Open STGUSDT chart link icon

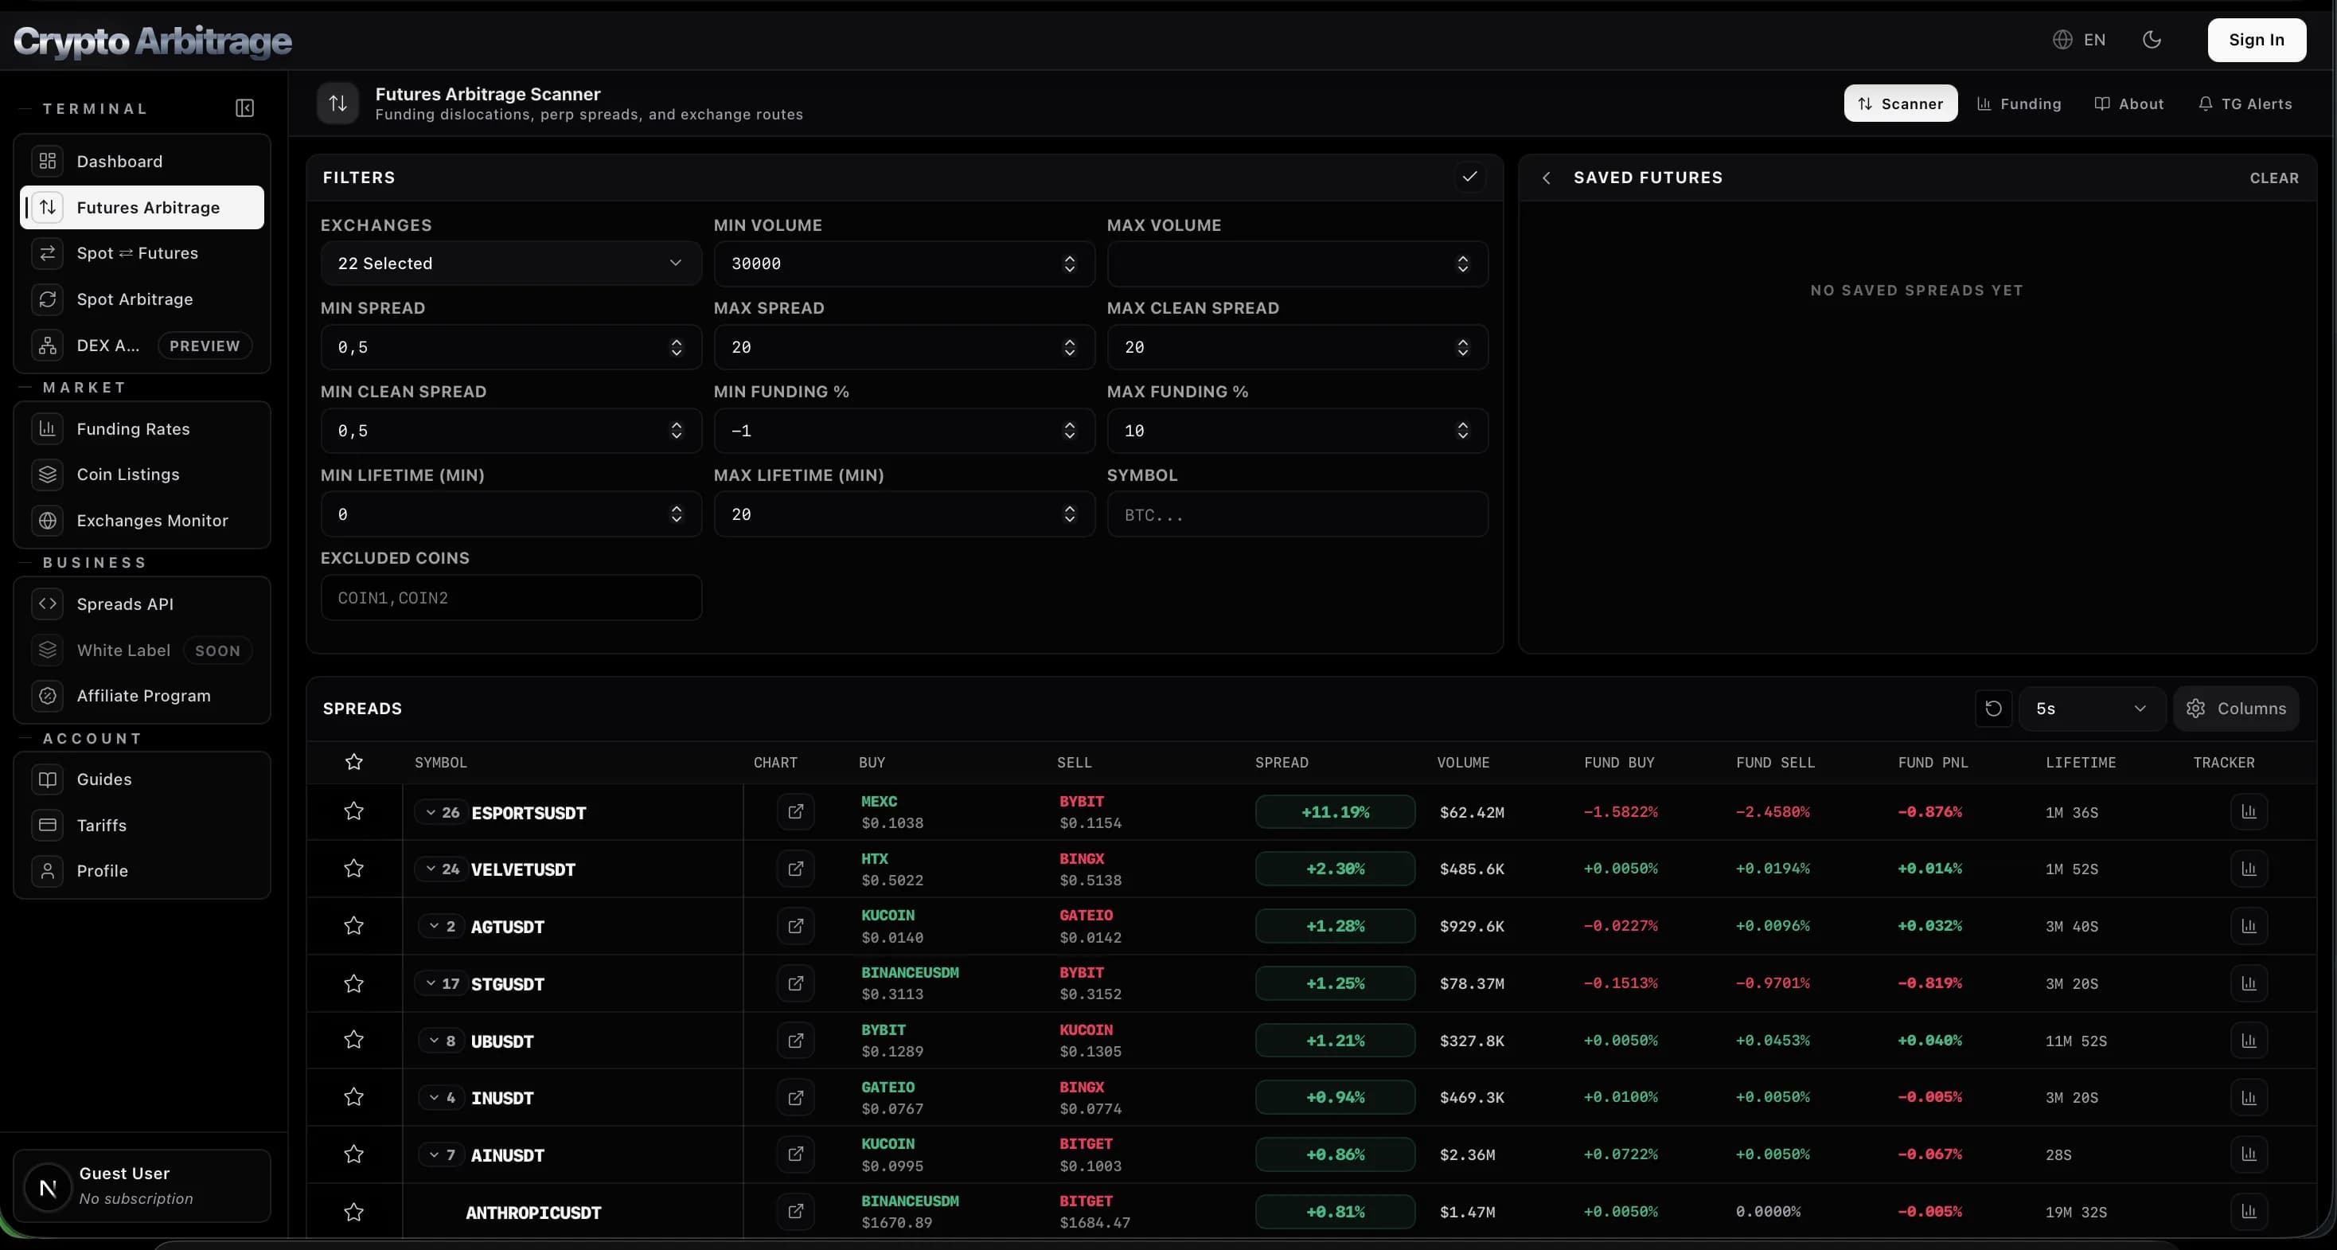[x=796, y=983]
